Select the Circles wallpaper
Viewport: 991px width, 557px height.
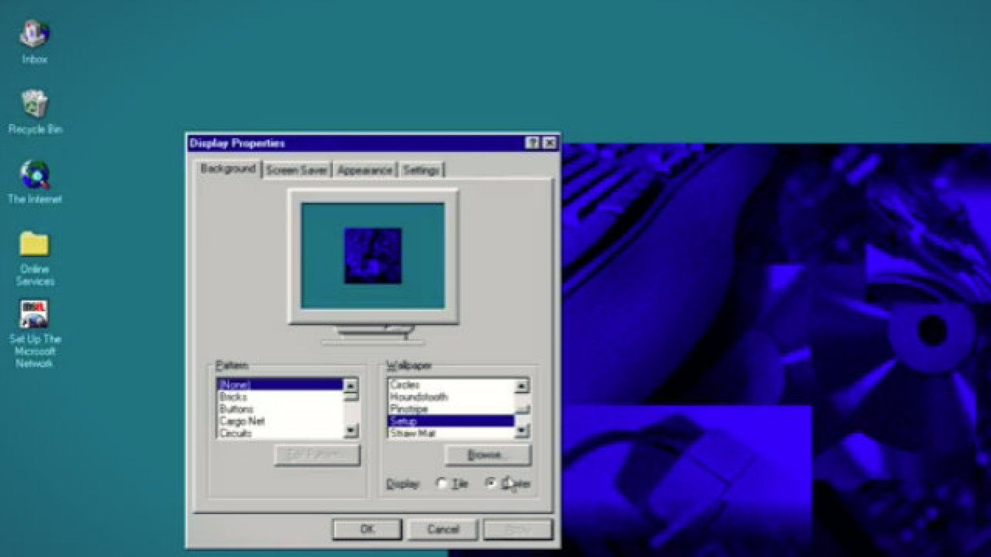click(451, 385)
